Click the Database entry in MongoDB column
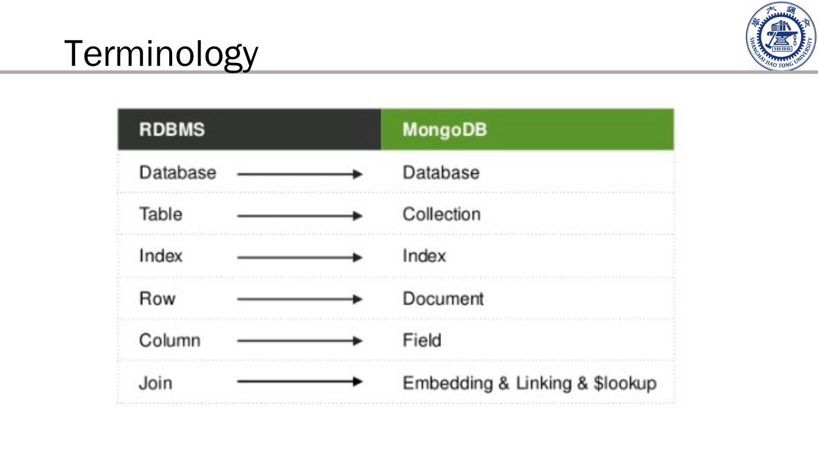This screenshot has height=460, width=818. [x=441, y=173]
